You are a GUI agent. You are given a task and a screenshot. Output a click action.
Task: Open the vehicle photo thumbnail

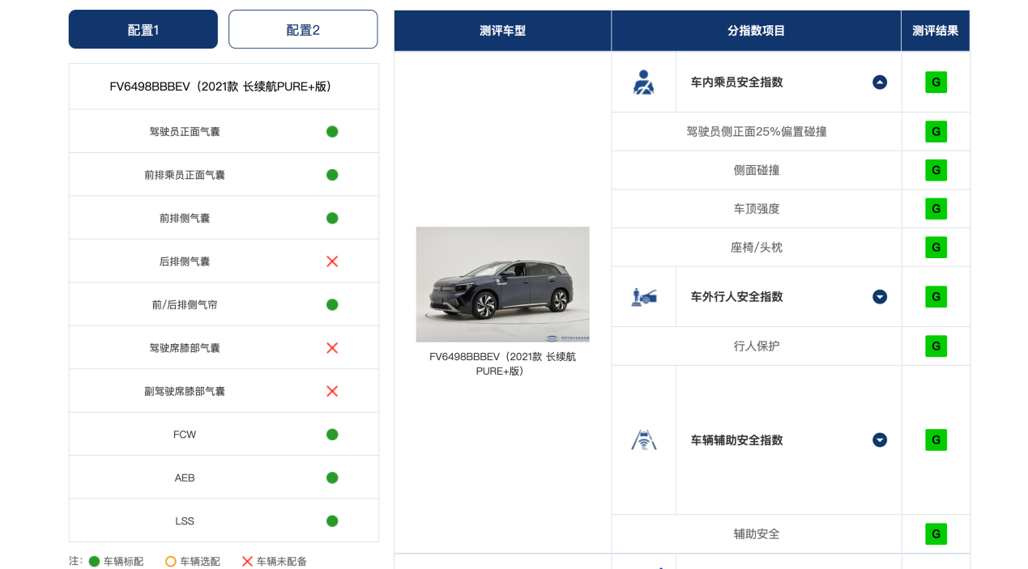point(503,284)
